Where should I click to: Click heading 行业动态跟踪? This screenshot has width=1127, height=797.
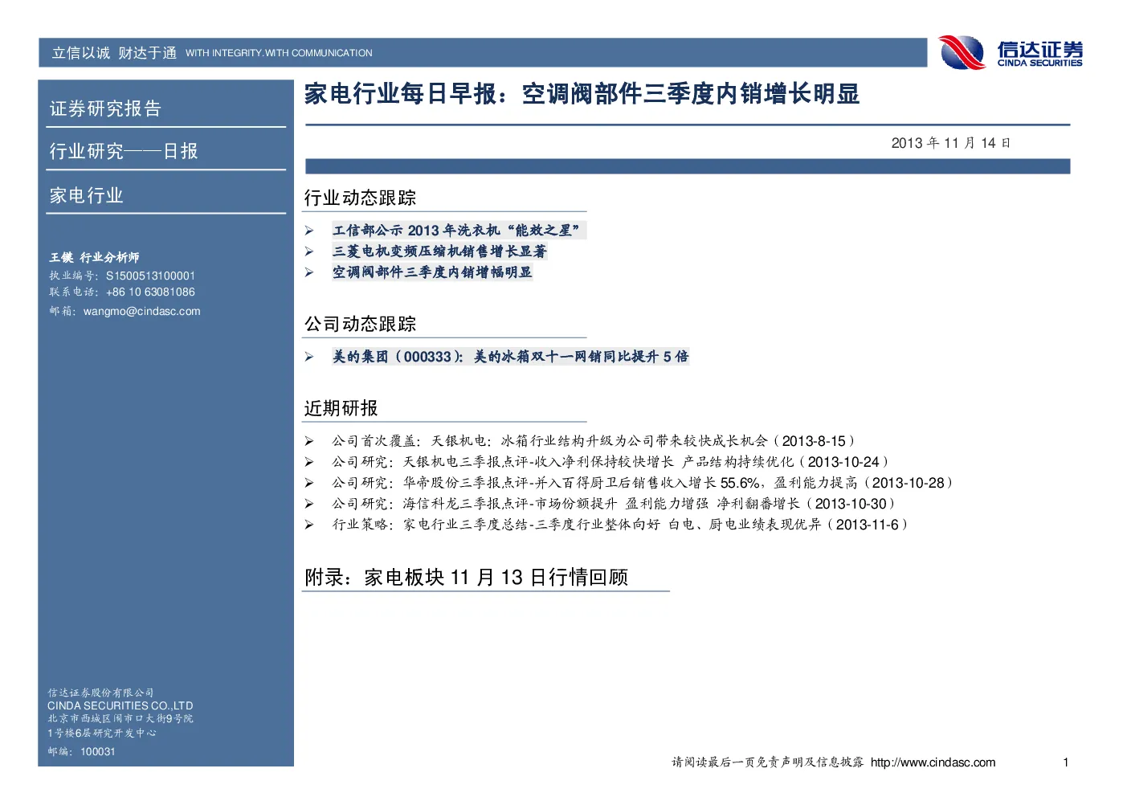pos(360,198)
